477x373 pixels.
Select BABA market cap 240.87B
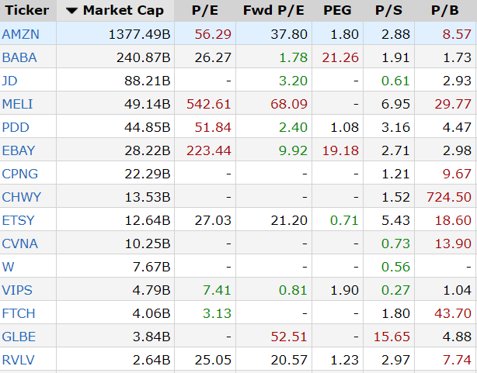tap(143, 57)
